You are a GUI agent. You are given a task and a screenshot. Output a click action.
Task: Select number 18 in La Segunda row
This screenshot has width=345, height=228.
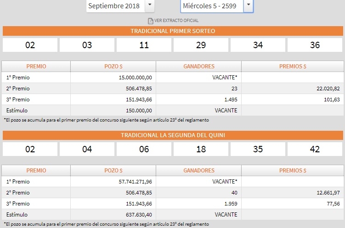point(201,149)
